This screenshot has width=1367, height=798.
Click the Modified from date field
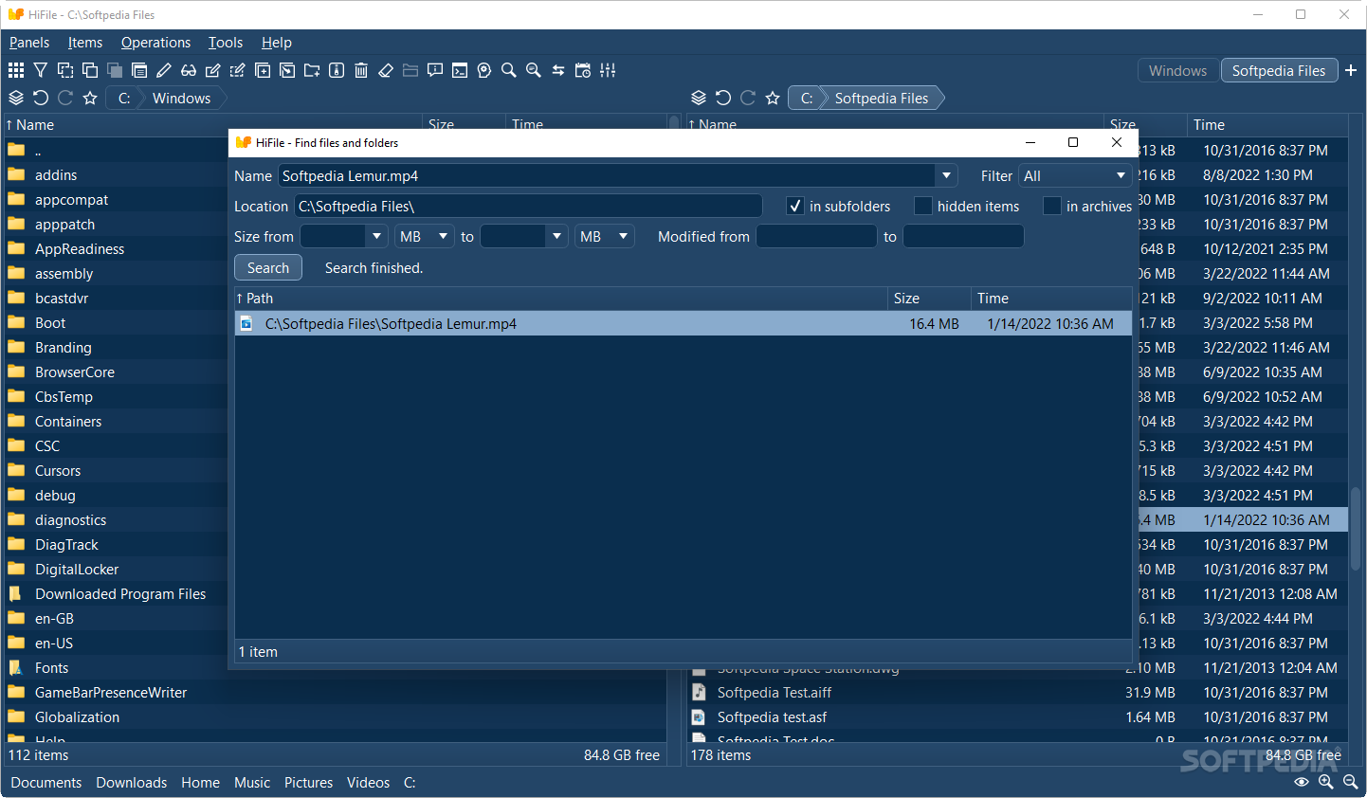coord(816,236)
